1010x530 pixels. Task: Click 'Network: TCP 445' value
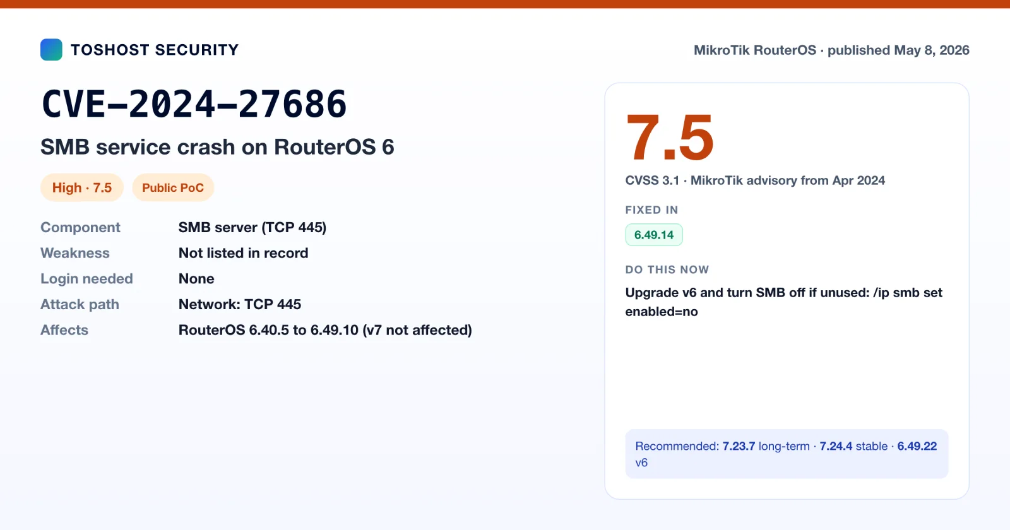point(240,305)
